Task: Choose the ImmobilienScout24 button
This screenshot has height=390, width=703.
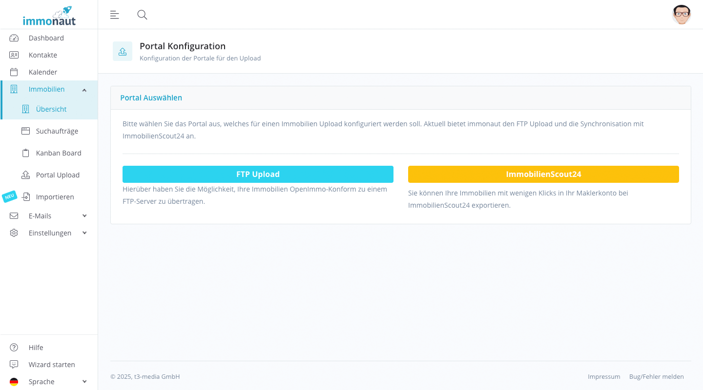Action: click(x=543, y=174)
